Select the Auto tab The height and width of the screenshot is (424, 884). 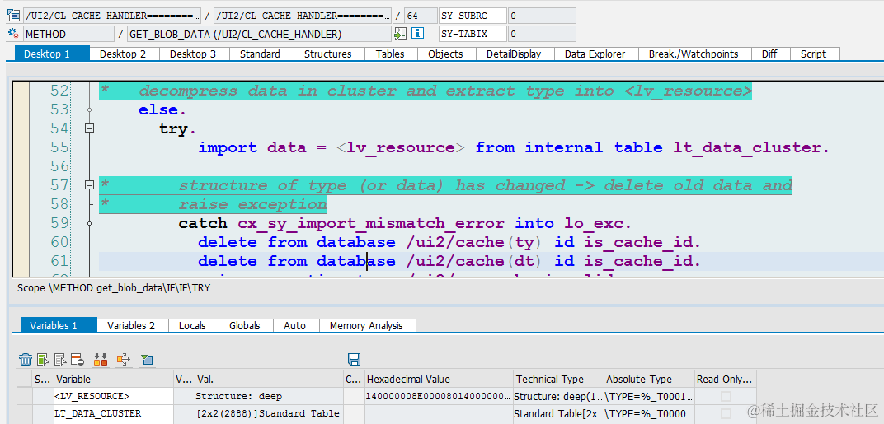[297, 325]
